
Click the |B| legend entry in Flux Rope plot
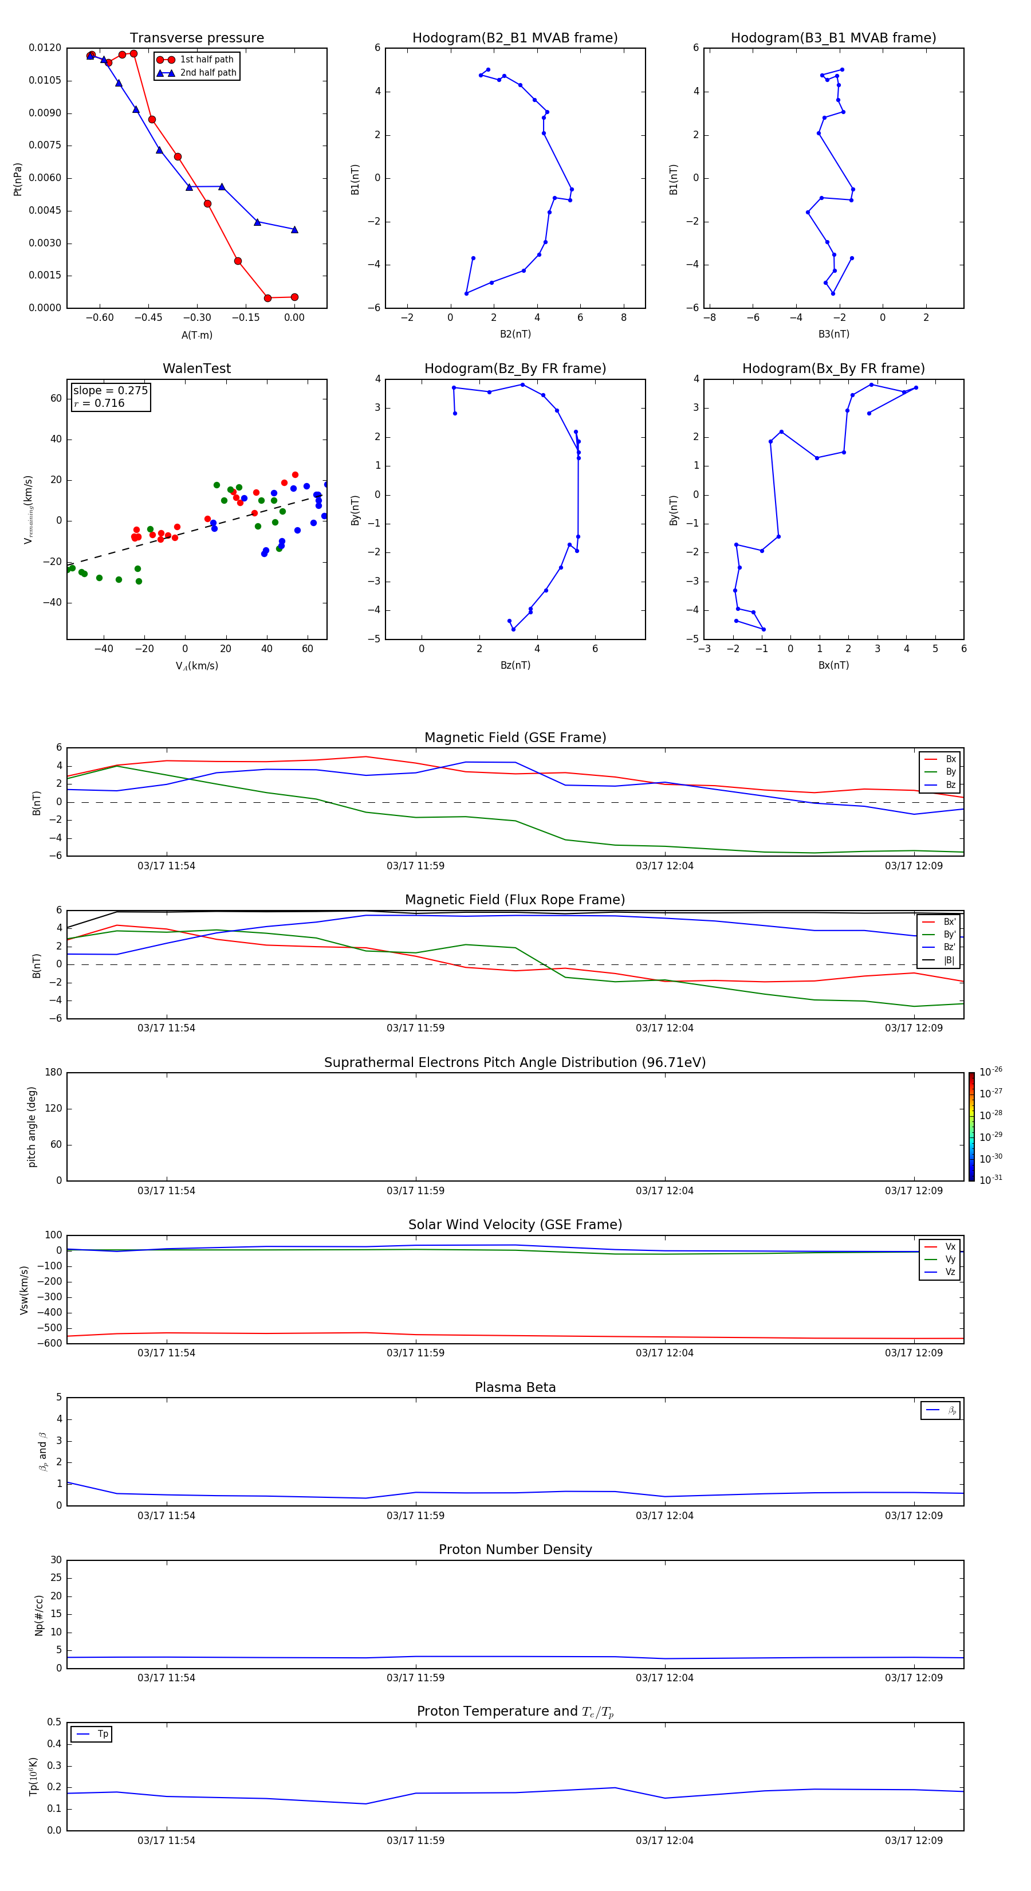(x=939, y=960)
